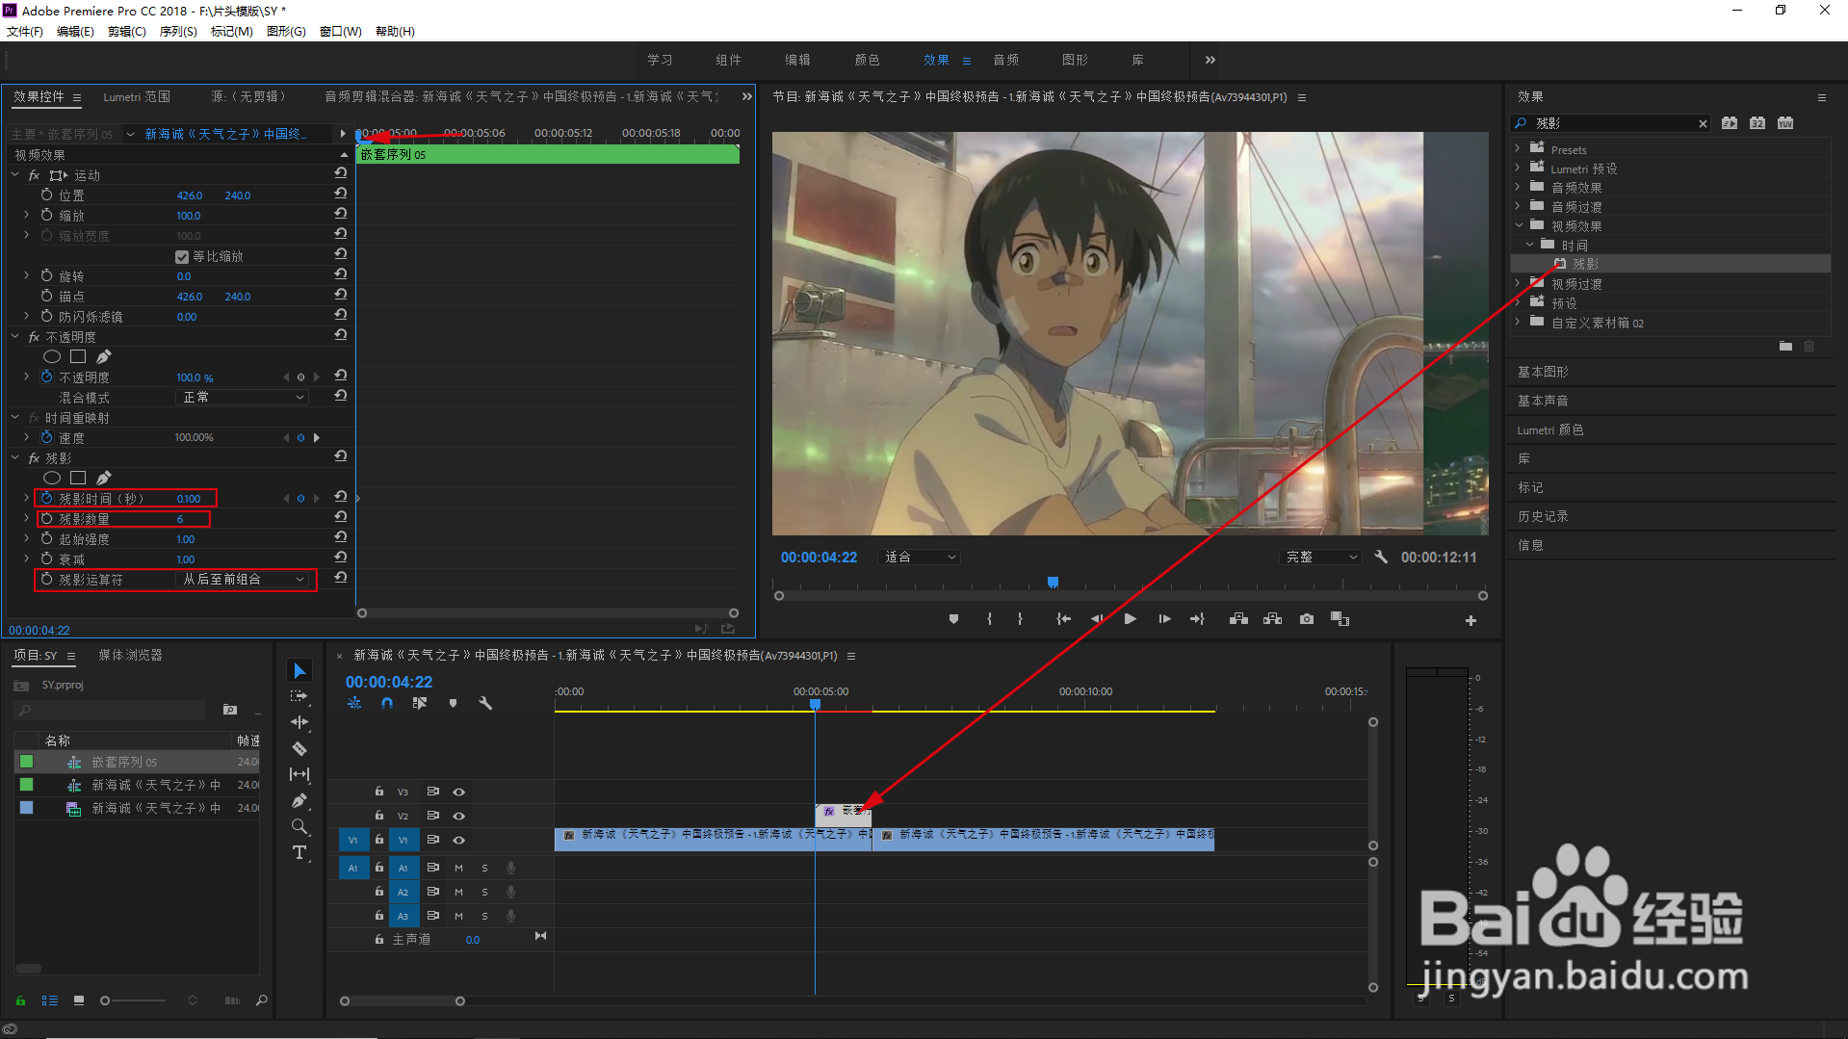1848x1039 pixels.
Task: Toggle lock on track V3
Action: click(379, 792)
